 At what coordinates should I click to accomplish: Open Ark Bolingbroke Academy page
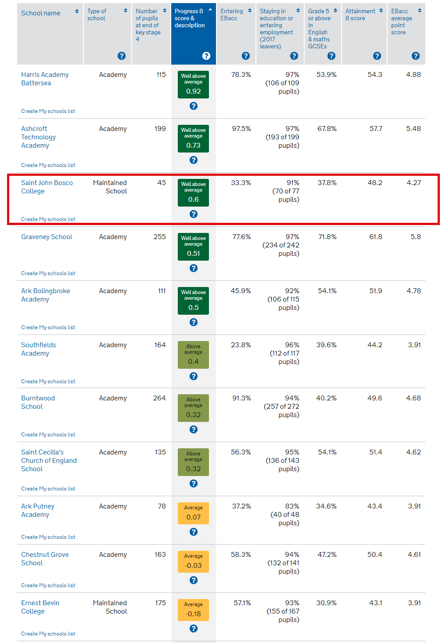46,295
